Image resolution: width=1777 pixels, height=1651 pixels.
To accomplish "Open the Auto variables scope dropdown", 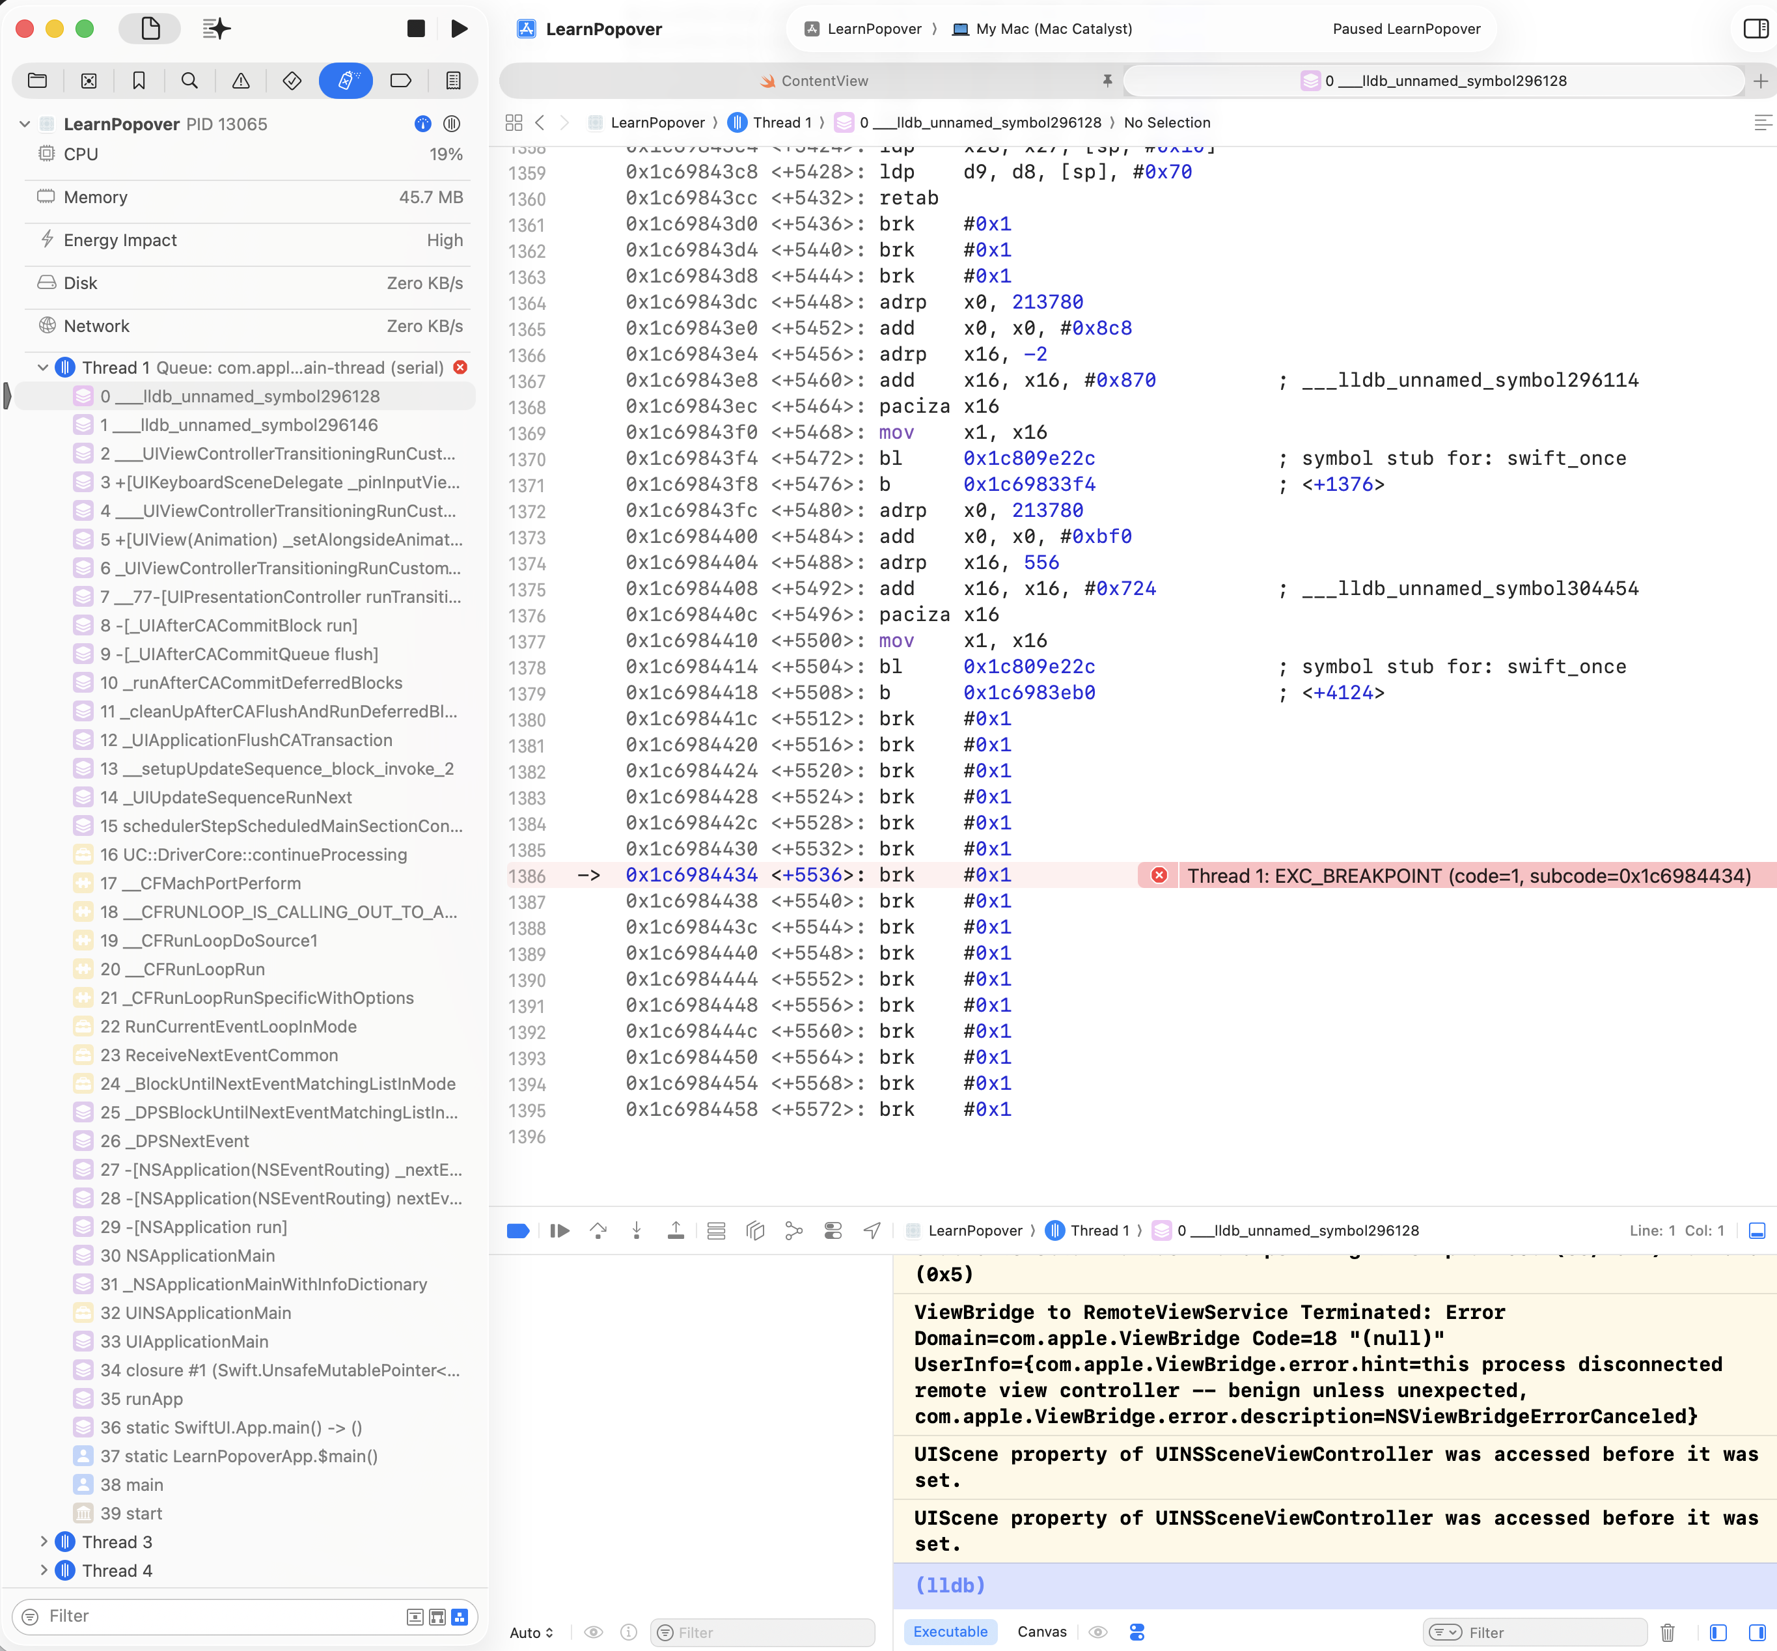I will 532,1632.
